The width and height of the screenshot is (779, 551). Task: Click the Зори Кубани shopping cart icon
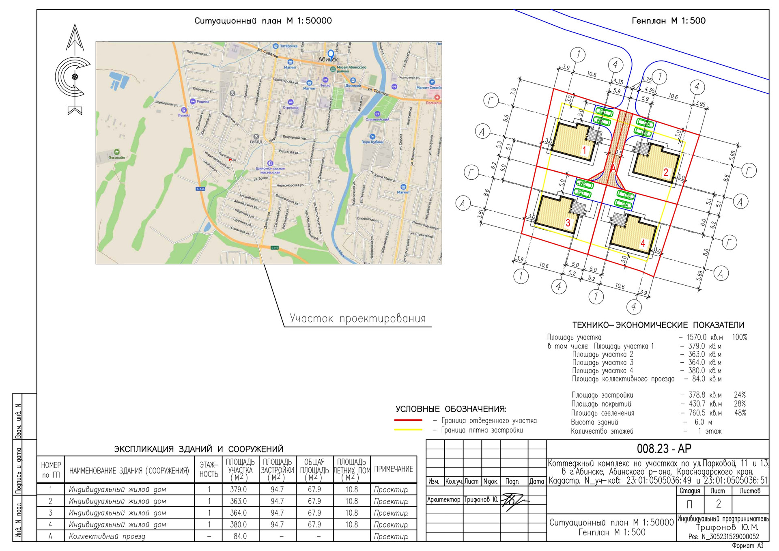pos(372,136)
